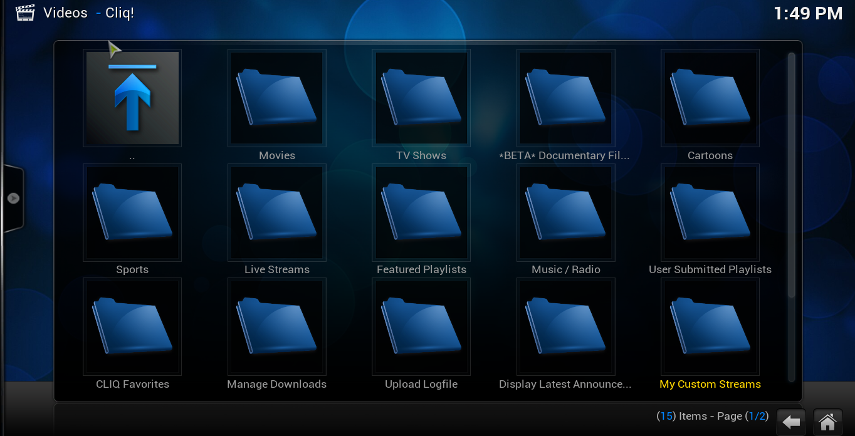The height and width of the screenshot is (436, 855).
Task: Open the highlighted My Custom Streams folder
Action: [x=710, y=326]
